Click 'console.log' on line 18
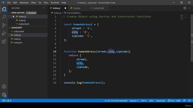193x108 pixels. click(x=72, y=83)
